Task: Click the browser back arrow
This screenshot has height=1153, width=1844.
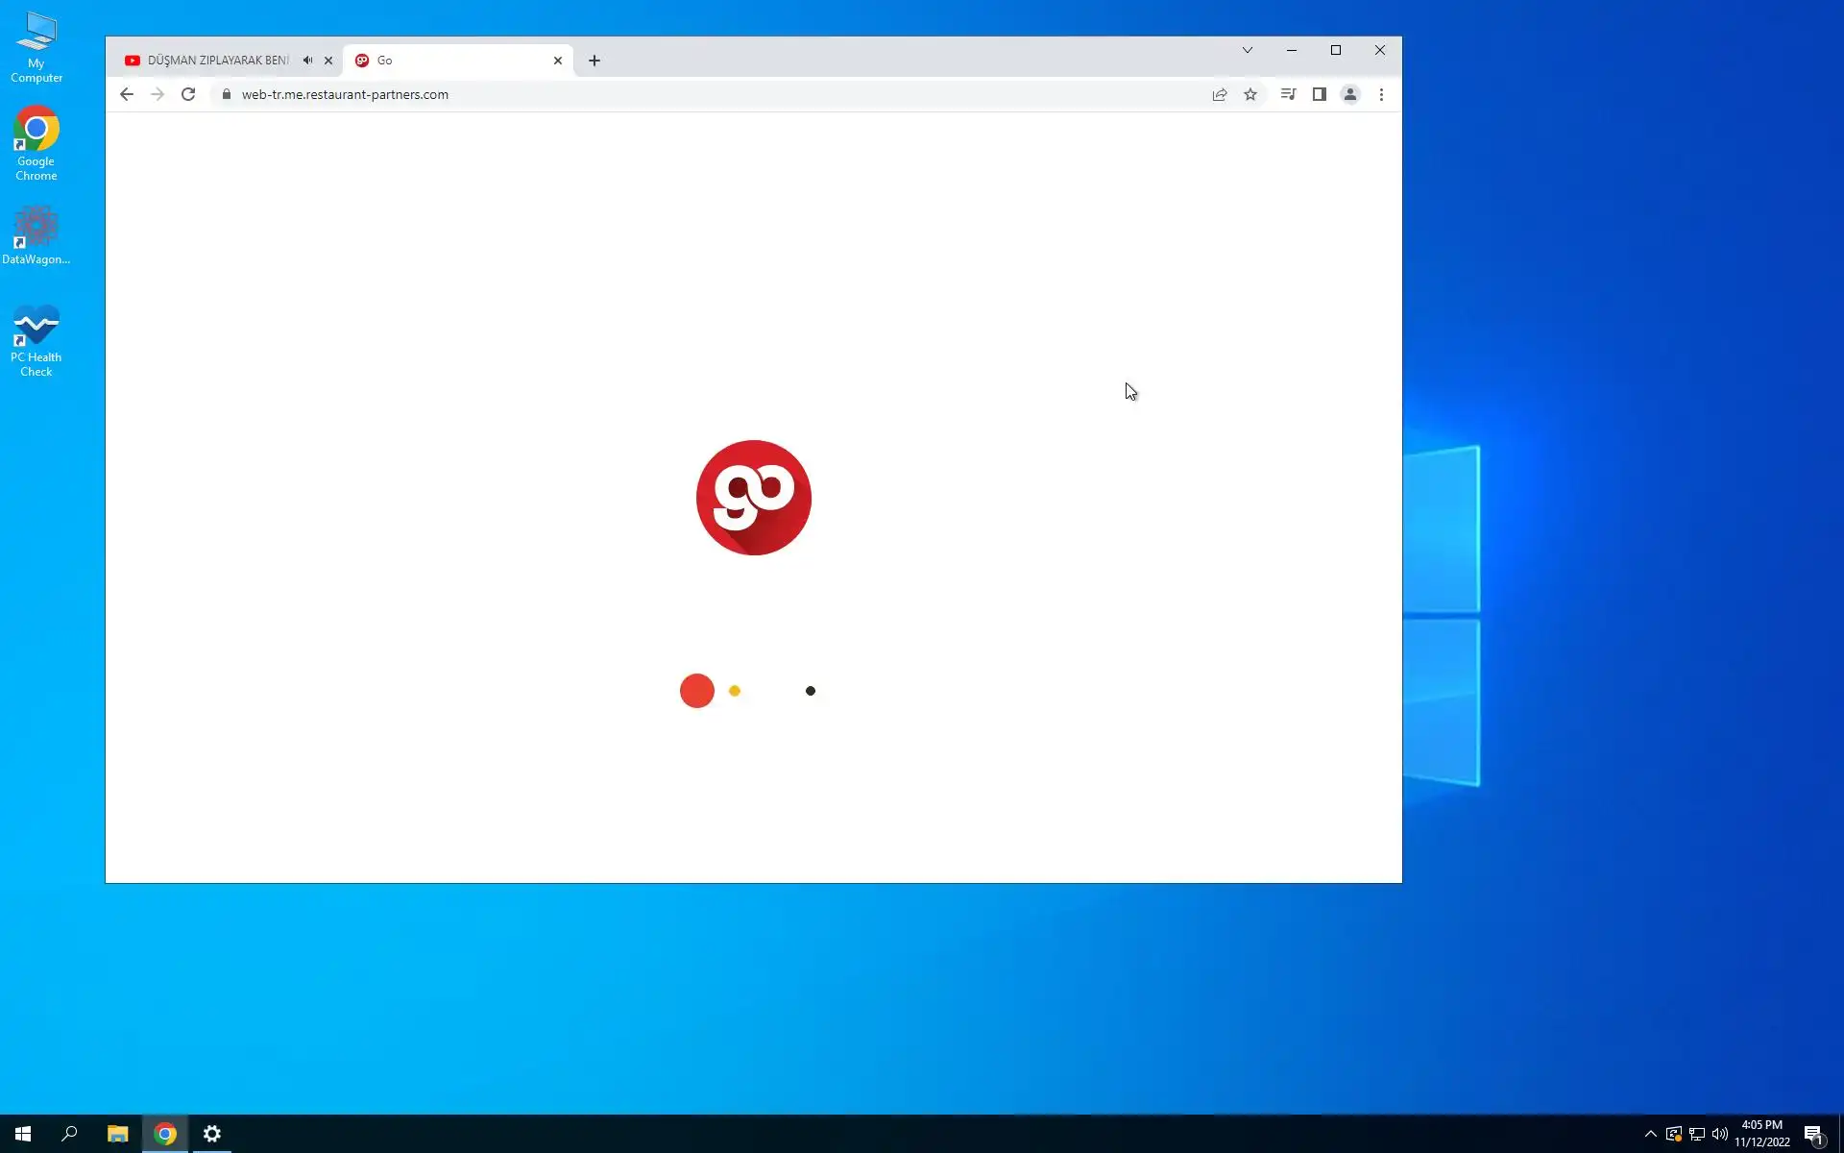Action: [x=127, y=94]
